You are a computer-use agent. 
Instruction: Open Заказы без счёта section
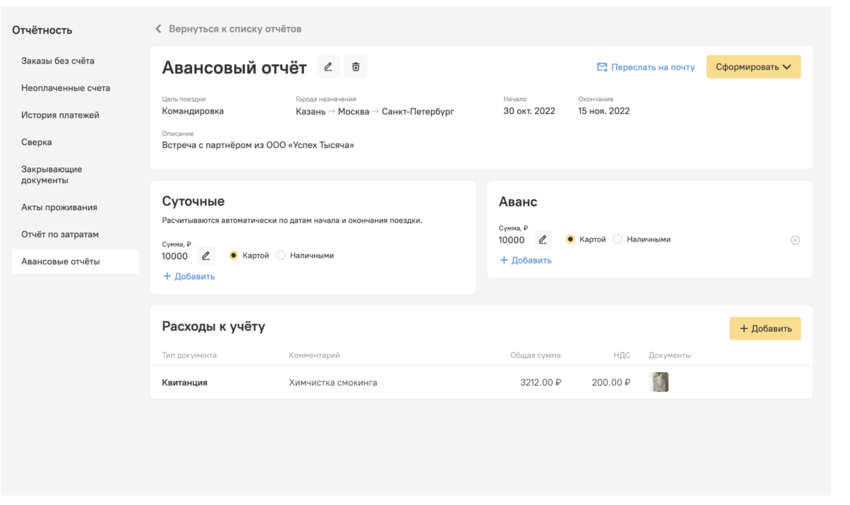point(58,61)
